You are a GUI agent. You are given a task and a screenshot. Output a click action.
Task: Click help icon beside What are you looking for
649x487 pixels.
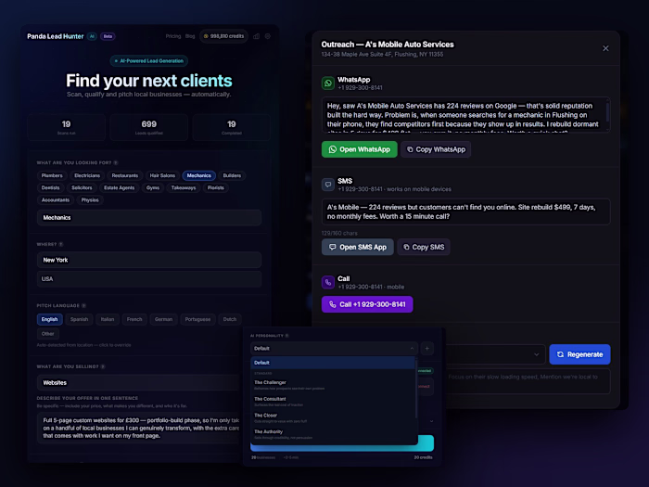point(116,162)
